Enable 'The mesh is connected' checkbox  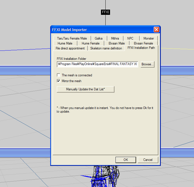[58, 75]
